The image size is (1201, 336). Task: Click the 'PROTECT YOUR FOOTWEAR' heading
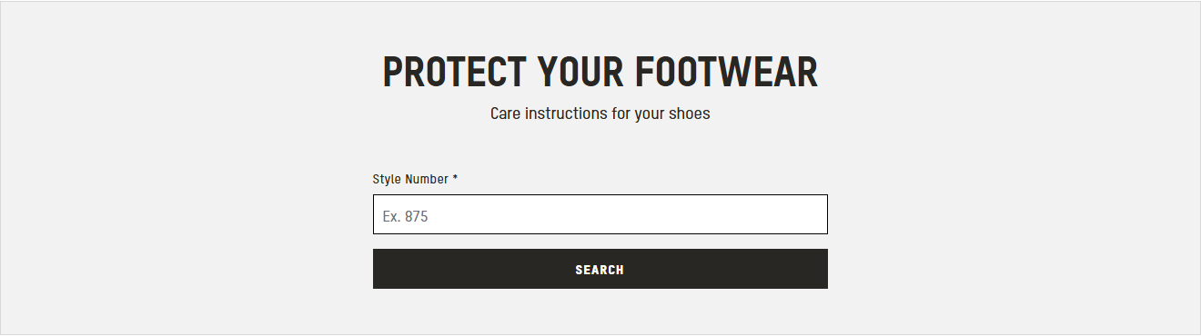tap(600, 73)
